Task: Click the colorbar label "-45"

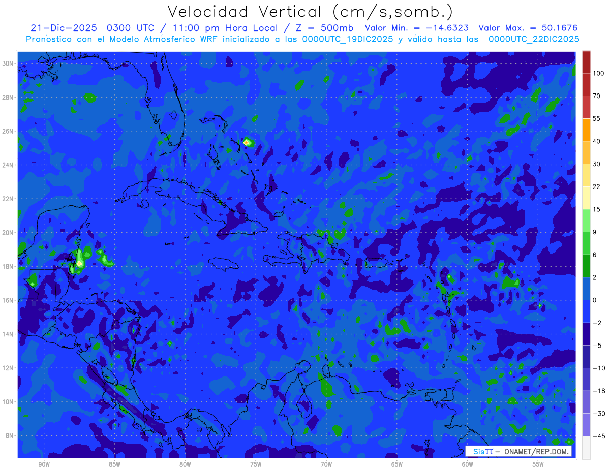Action: (x=598, y=436)
